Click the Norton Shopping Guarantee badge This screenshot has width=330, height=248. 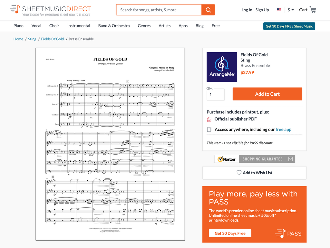click(x=254, y=159)
